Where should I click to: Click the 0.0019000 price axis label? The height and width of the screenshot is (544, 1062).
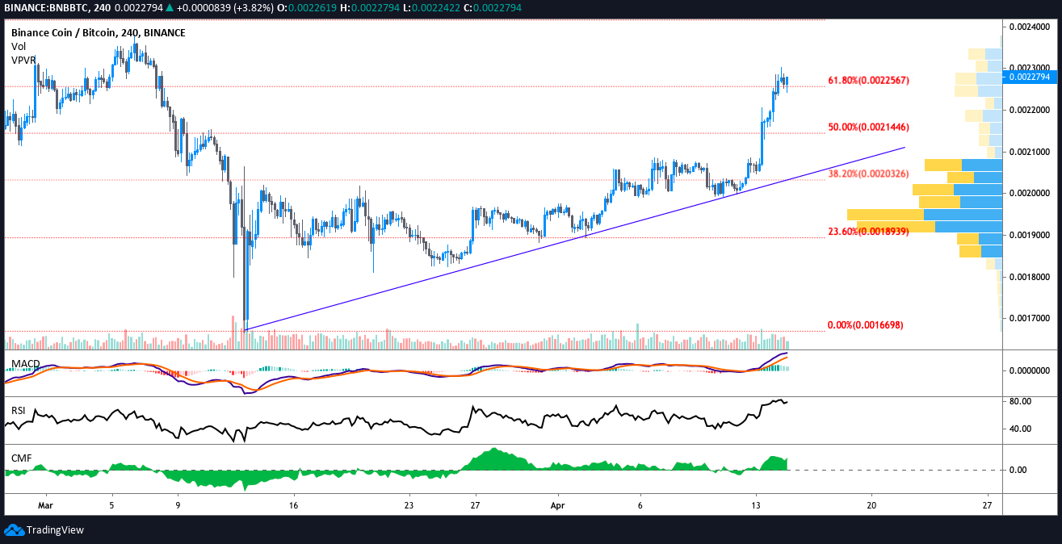pos(1030,236)
